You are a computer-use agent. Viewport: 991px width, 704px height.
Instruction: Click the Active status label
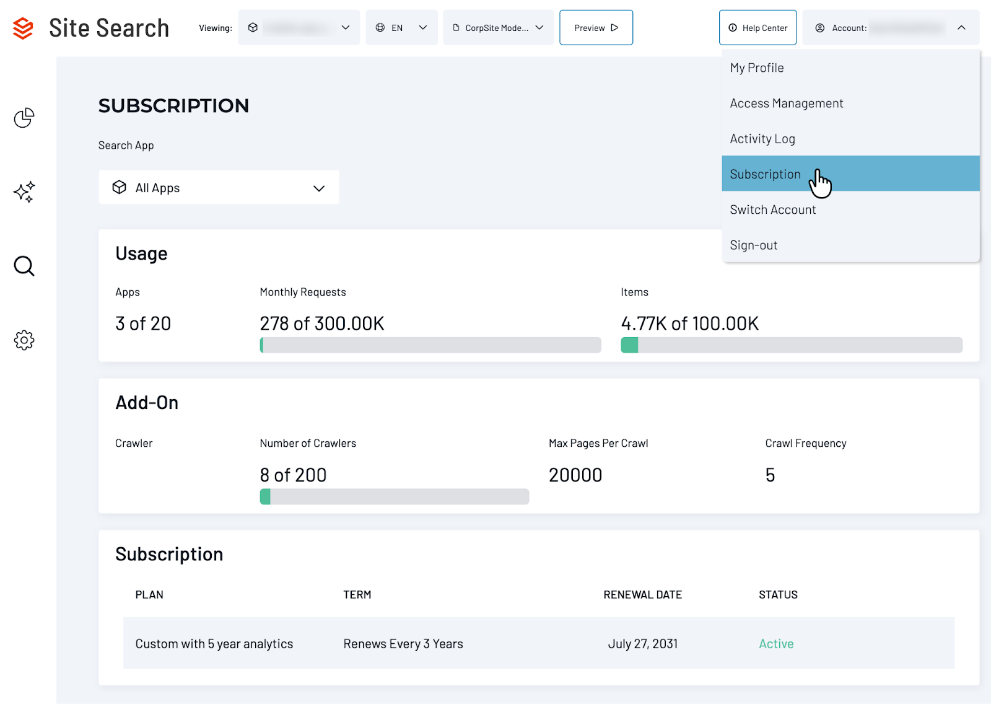click(776, 644)
